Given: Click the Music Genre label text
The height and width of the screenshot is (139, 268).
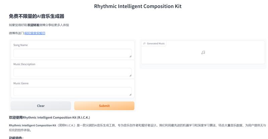Looking at the screenshot, I should coord(21,83).
